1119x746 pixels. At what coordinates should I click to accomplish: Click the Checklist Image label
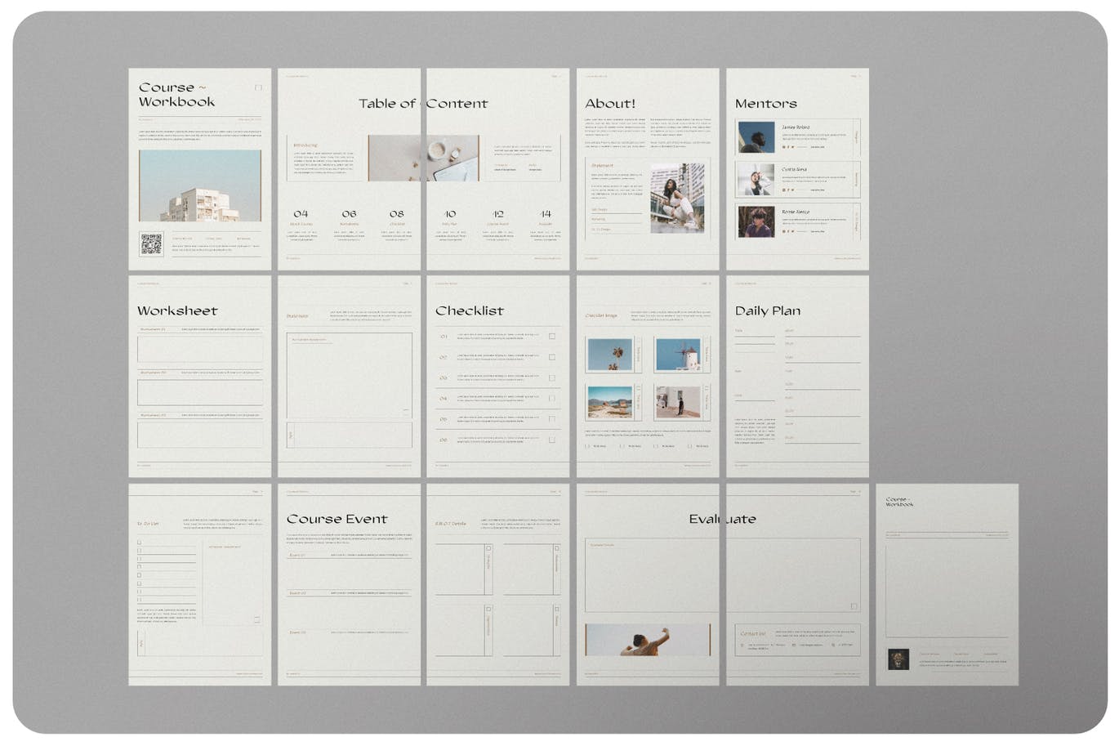(x=601, y=315)
